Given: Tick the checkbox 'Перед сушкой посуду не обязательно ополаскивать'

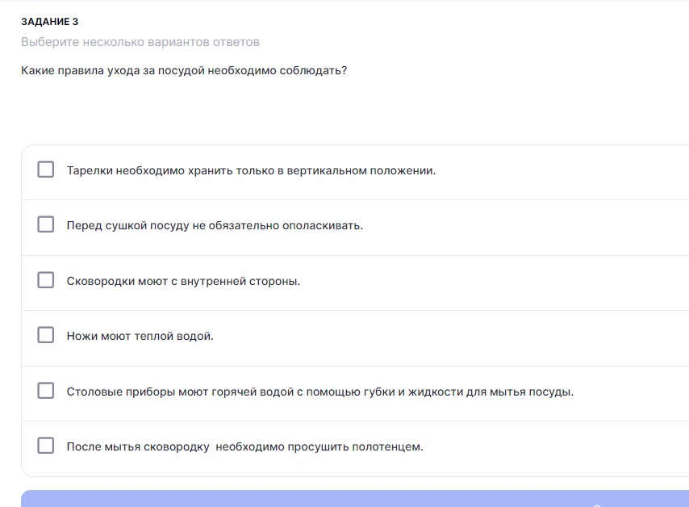Looking at the screenshot, I should pos(46,224).
